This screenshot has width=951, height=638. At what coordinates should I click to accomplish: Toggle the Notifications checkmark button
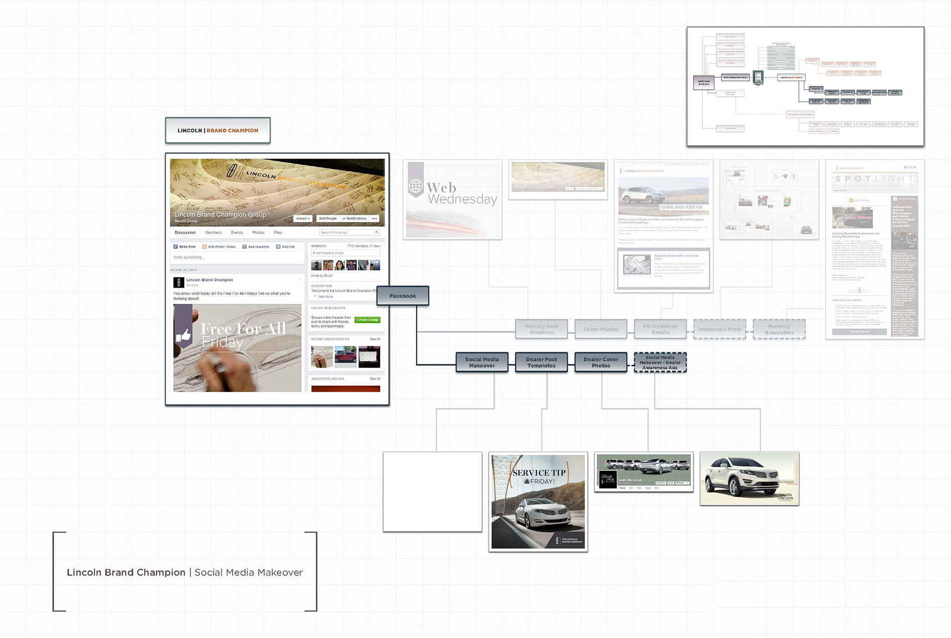click(x=355, y=218)
